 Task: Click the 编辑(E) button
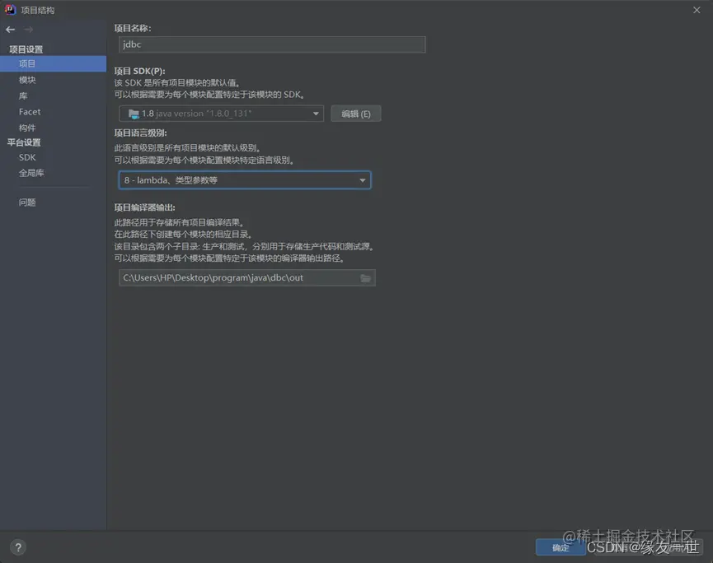[355, 113]
